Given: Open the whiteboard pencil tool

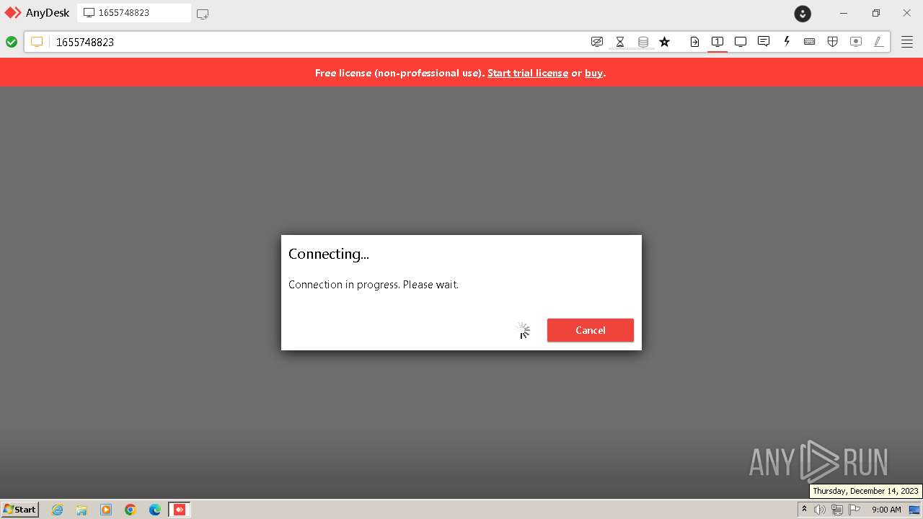Looking at the screenshot, I should tap(878, 42).
